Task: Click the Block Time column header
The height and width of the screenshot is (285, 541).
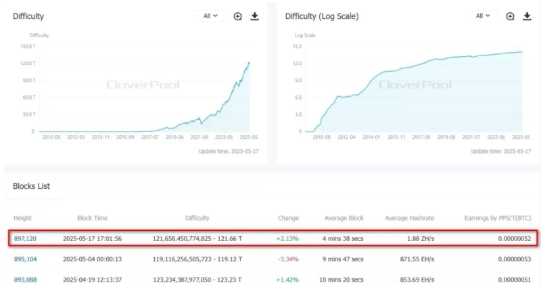Action: pos(92,218)
